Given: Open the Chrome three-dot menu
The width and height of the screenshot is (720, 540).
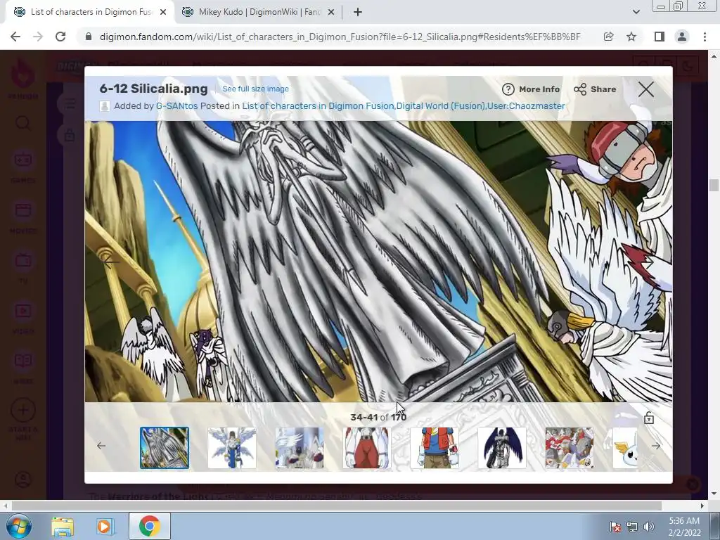Looking at the screenshot, I should click(705, 37).
